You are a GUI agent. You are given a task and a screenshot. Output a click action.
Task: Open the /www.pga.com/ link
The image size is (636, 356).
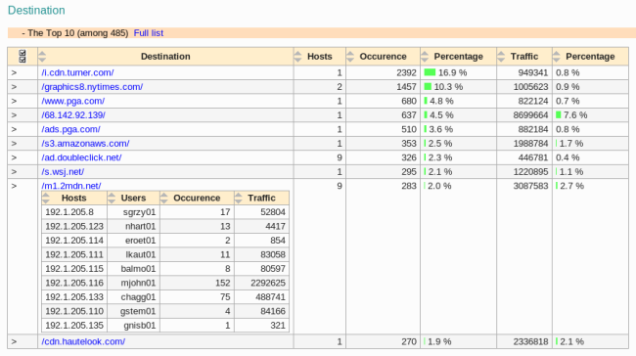(73, 102)
